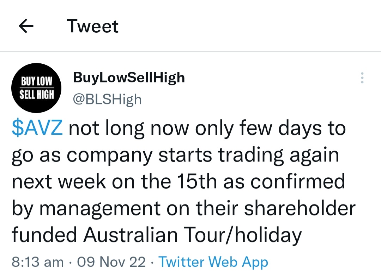This screenshot has width=381, height=278.
Task: Open the tweet's three-dot more options
Action: (362, 78)
